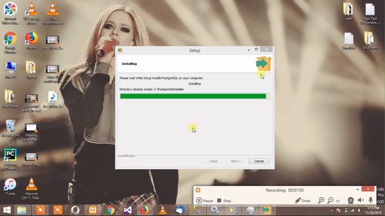385x216 pixels.
Task: Click the recorder logo icon in title bar
Action: click(x=198, y=190)
